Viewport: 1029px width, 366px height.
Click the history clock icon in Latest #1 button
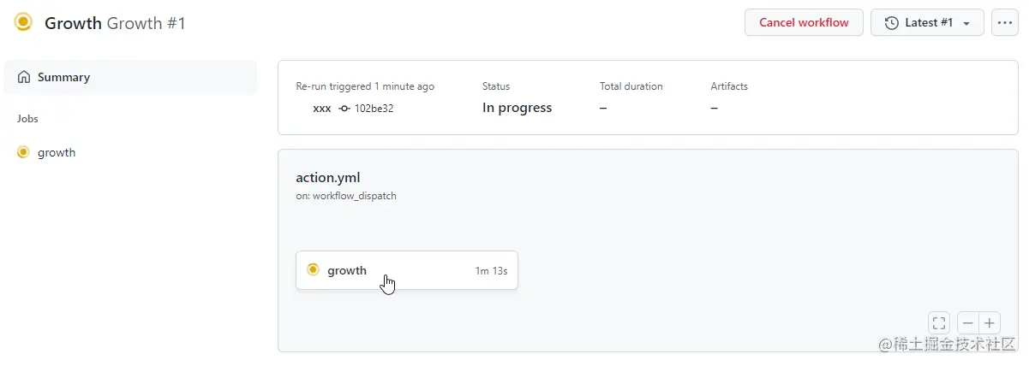[892, 23]
